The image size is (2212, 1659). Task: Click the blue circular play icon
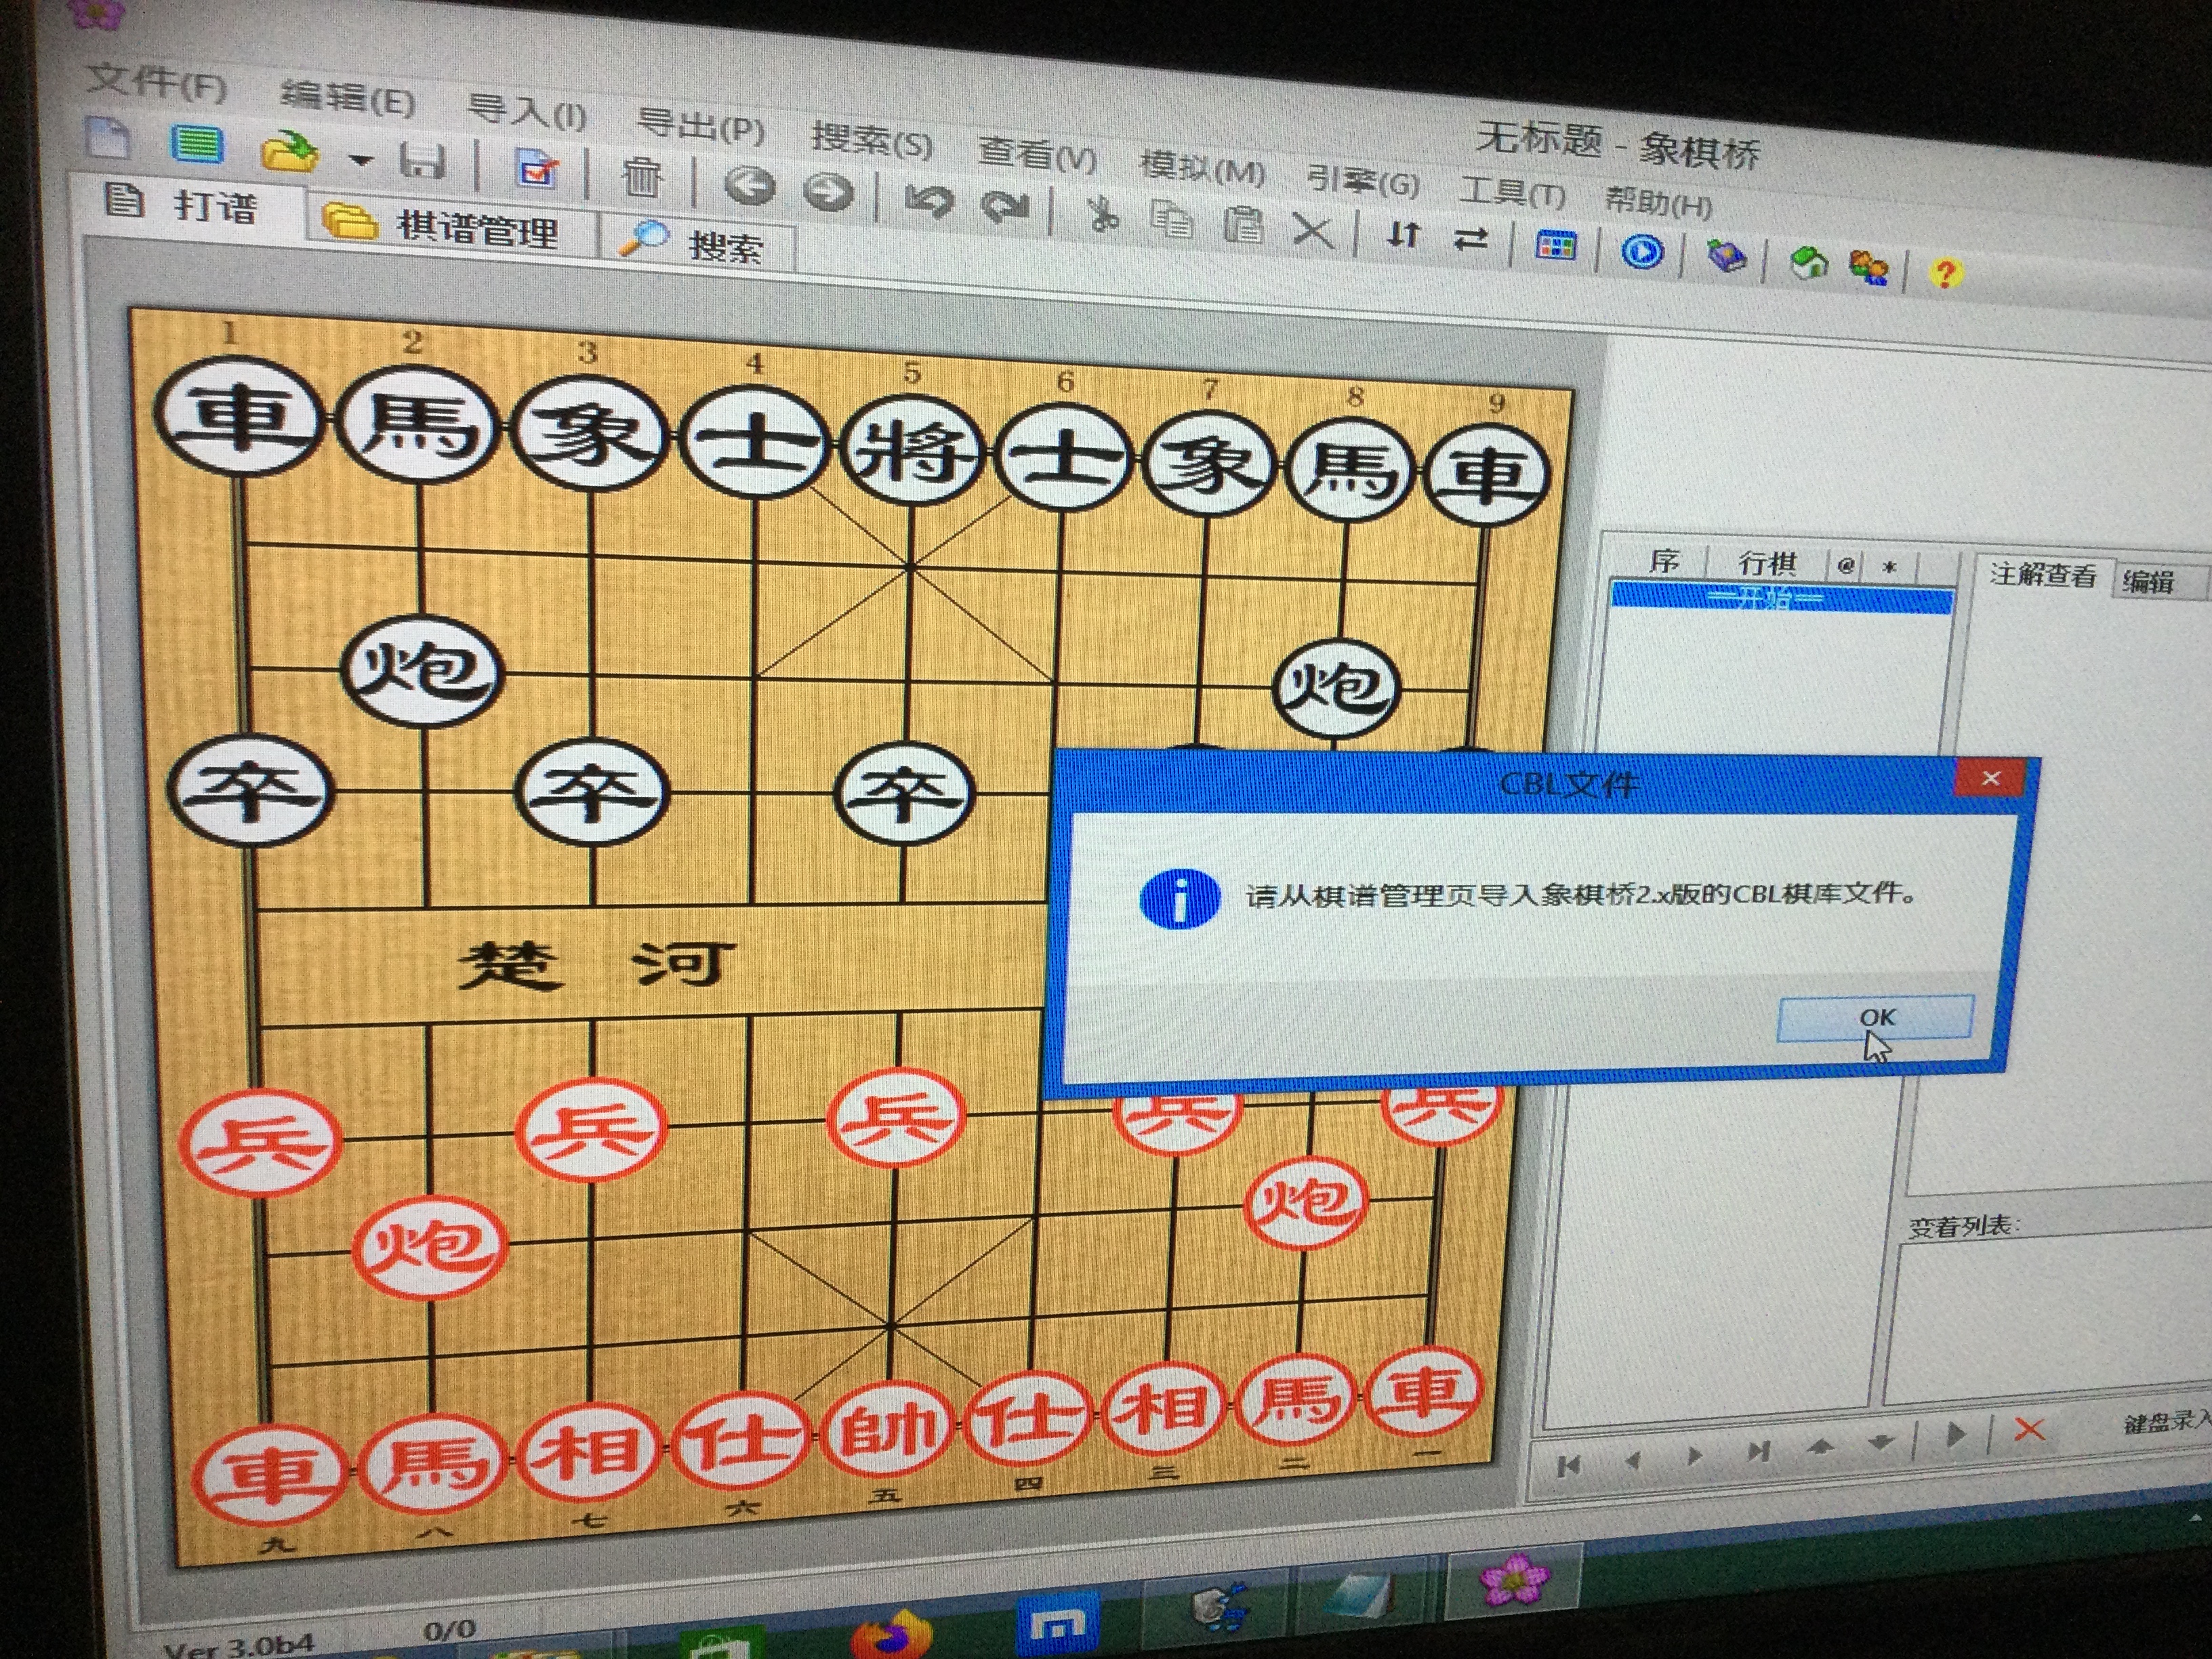[x=1641, y=252]
